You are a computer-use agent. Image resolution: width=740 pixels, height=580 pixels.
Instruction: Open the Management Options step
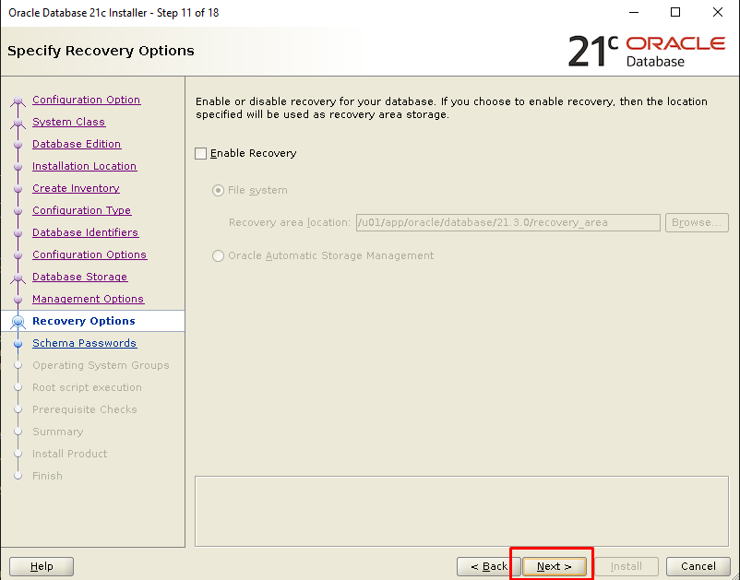tap(89, 300)
